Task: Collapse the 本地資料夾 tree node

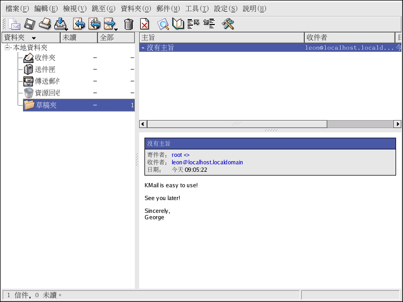Action: coord(7,48)
